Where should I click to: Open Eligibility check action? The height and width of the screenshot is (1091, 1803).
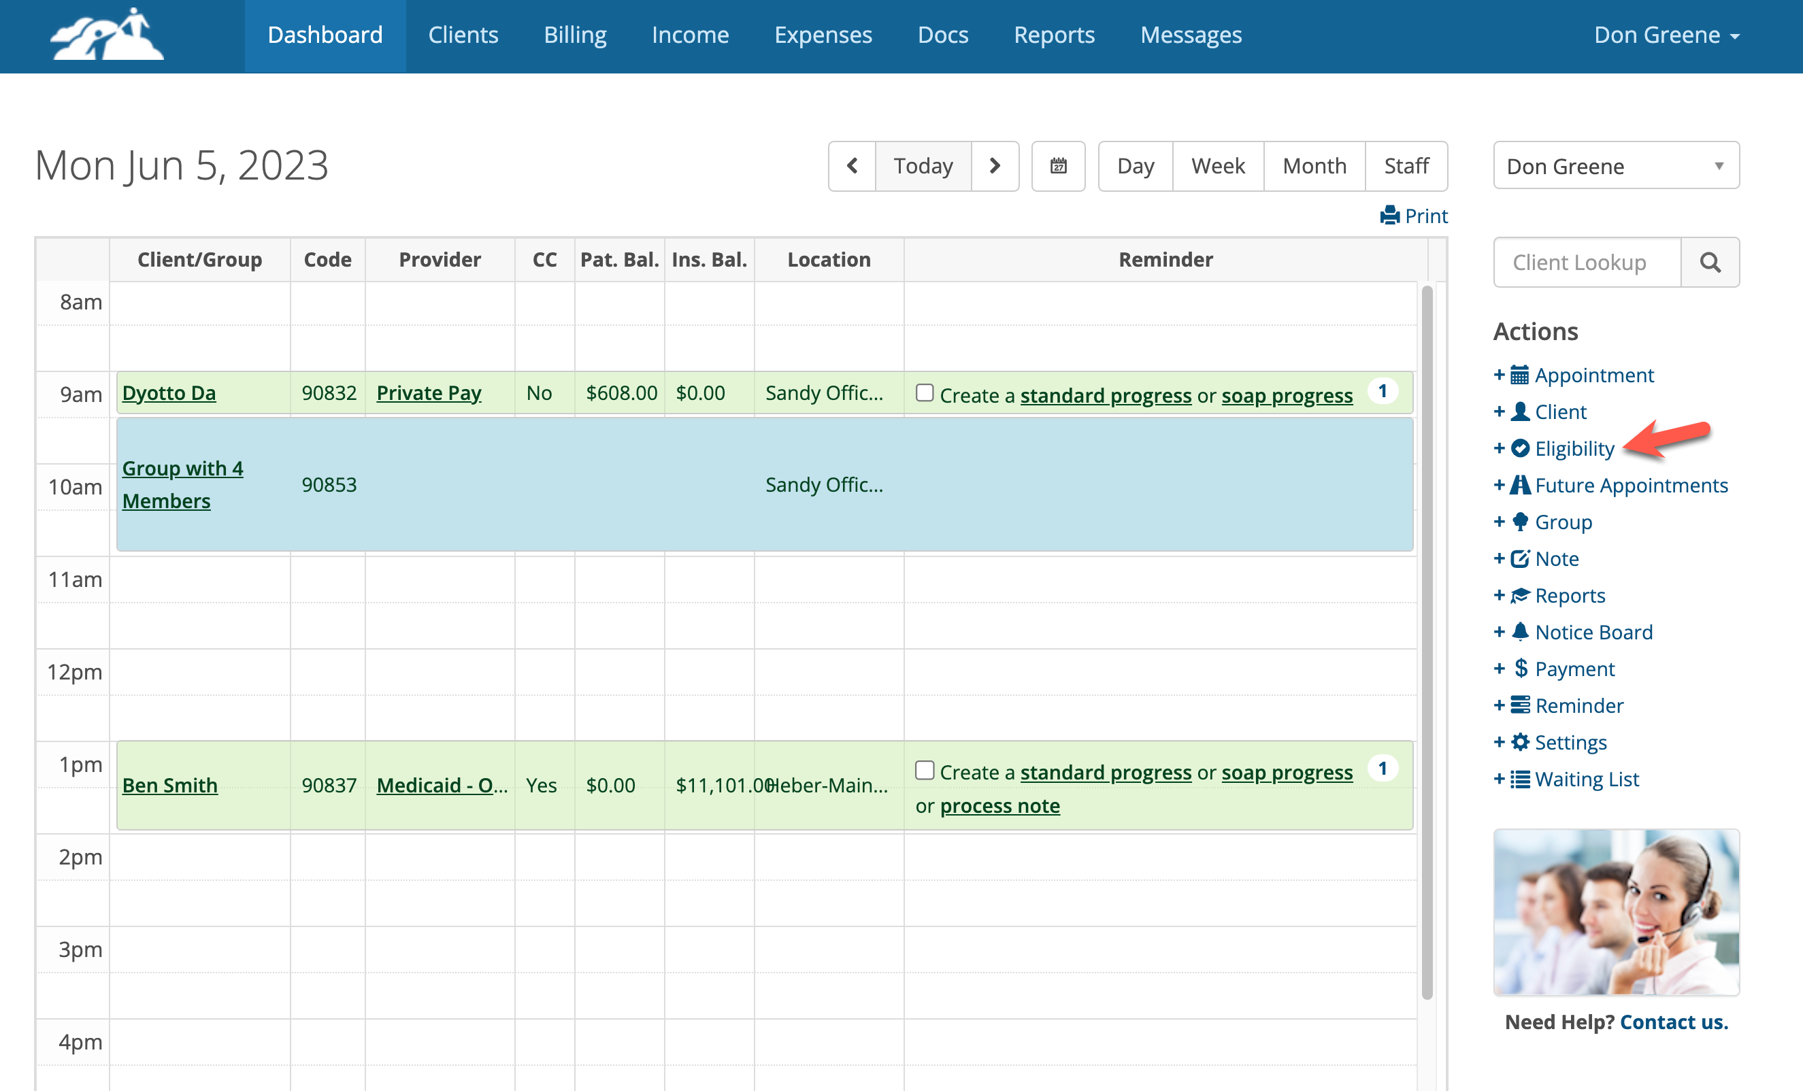[x=1573, y=448]
